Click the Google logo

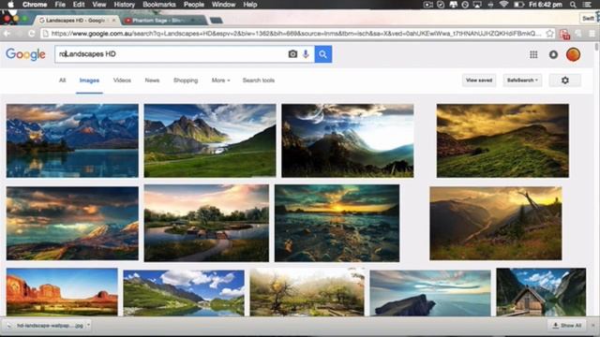pyautogui.click(x=25, y=54)
